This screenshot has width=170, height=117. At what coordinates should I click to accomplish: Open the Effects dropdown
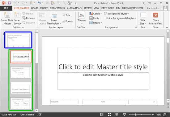(x=96, y=23)
